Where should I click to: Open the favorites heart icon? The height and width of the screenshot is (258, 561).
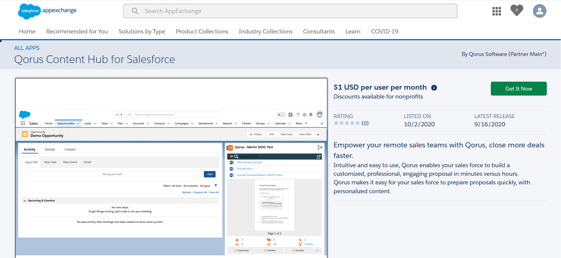click(x=517, y=10)
